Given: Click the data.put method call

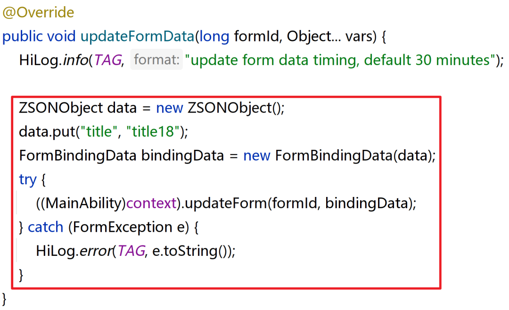Looking at the screenshot, I should tap(45, 131).
